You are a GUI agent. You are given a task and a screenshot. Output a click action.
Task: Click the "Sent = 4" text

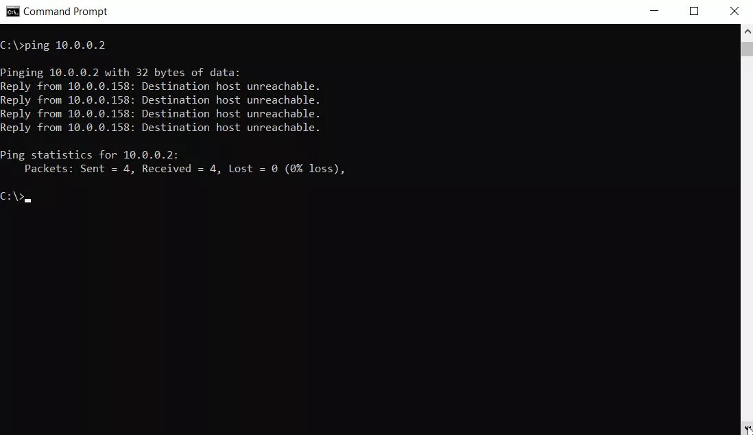[x=105, y=169]
